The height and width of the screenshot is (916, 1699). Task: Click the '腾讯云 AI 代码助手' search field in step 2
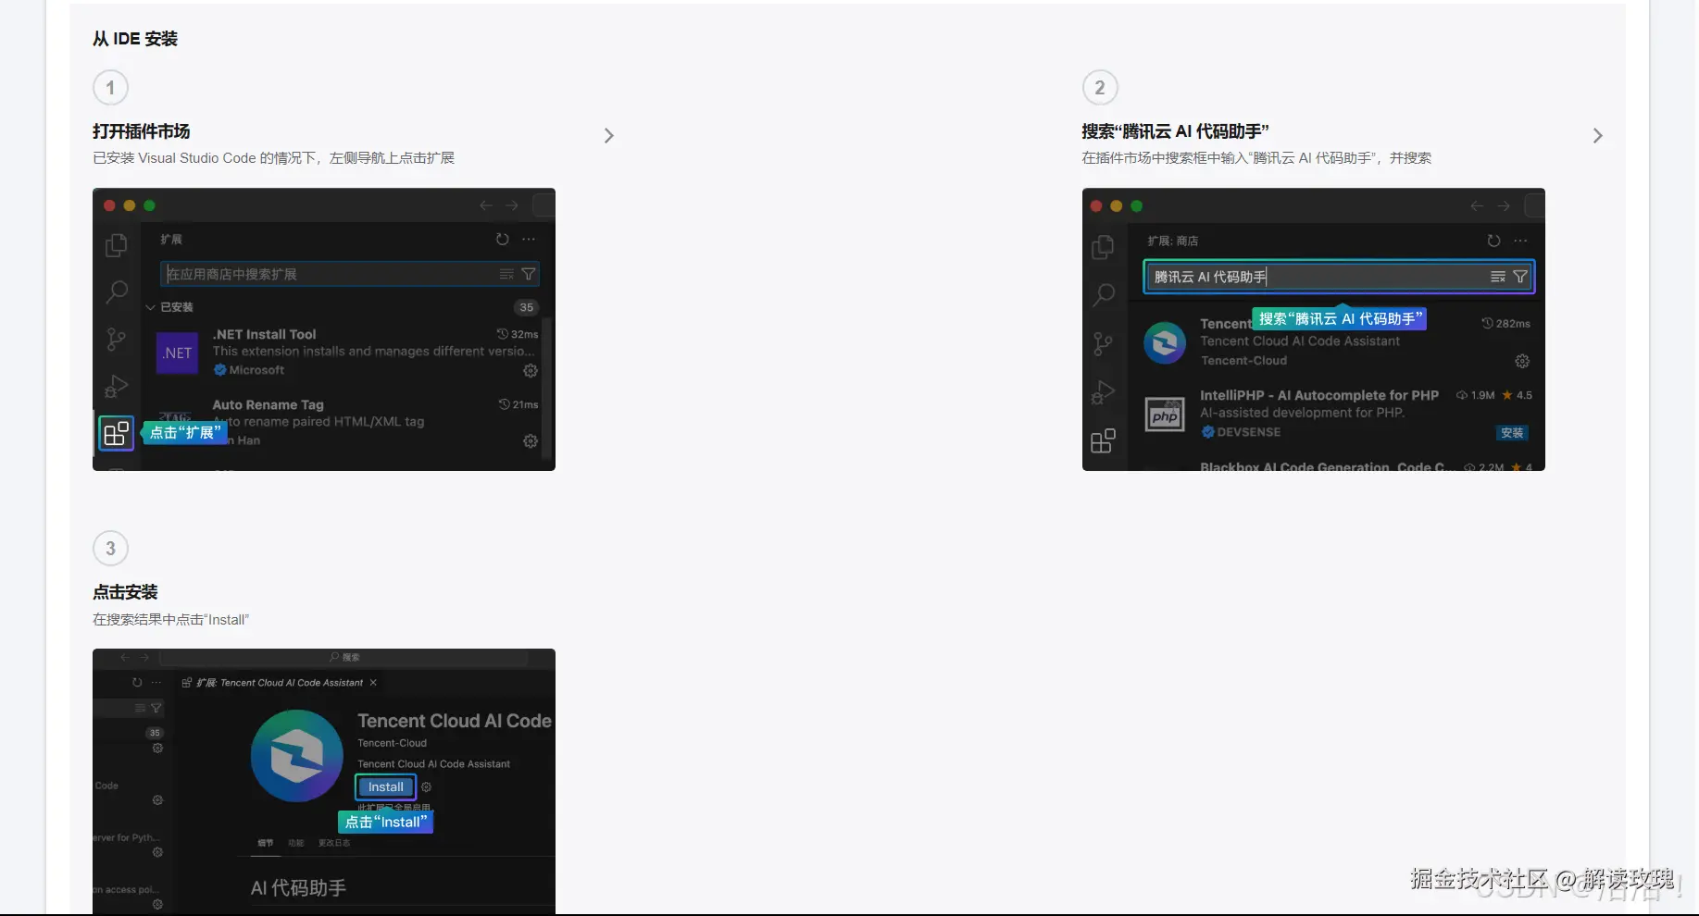[1339, 277]
